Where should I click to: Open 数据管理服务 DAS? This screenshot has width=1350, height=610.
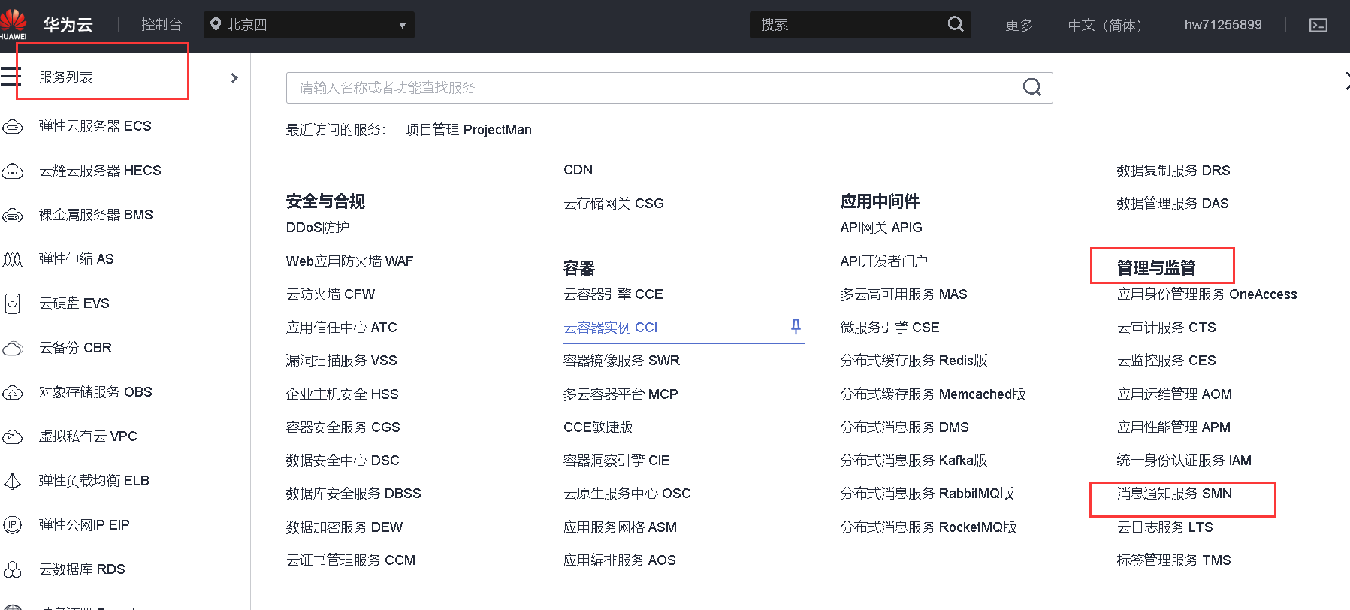coord(1173,204)
